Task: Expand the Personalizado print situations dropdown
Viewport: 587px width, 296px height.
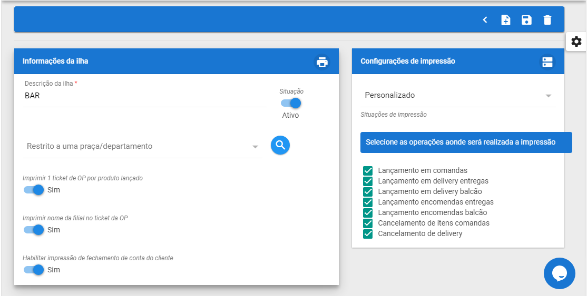Action: point(458,96)
